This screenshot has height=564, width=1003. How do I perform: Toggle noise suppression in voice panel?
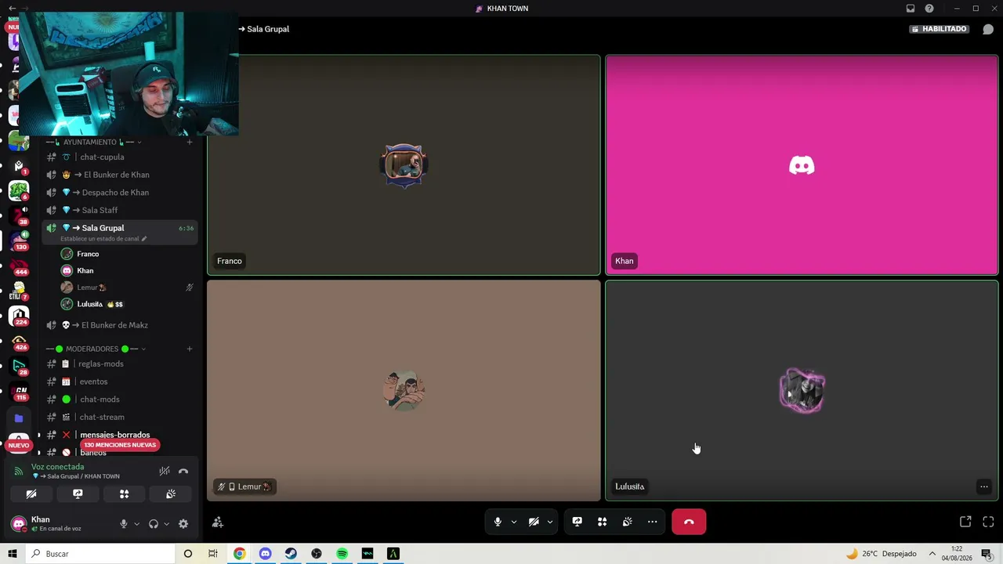click(165, 471)
